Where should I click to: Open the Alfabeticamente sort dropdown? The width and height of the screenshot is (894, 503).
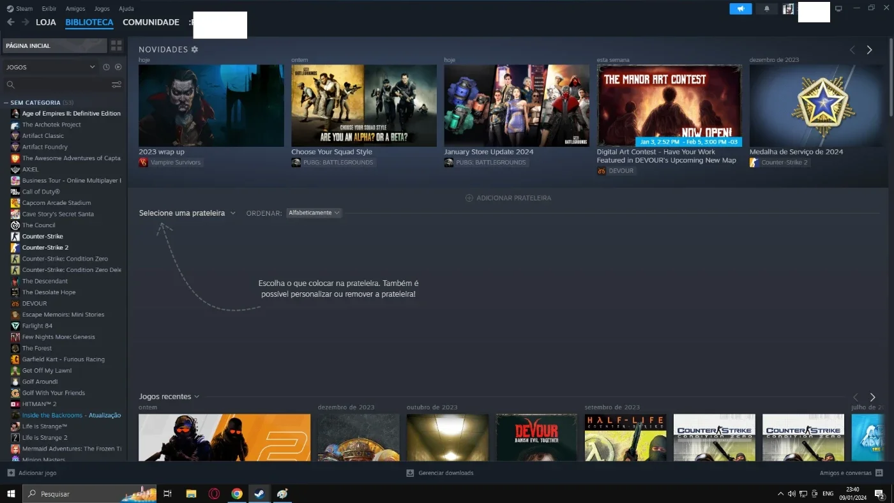(x=314, y=213)
